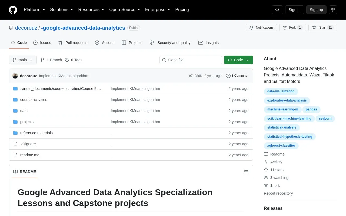Open the appearance settings icon button
This screenshot has width=346, height=216.
333,10
